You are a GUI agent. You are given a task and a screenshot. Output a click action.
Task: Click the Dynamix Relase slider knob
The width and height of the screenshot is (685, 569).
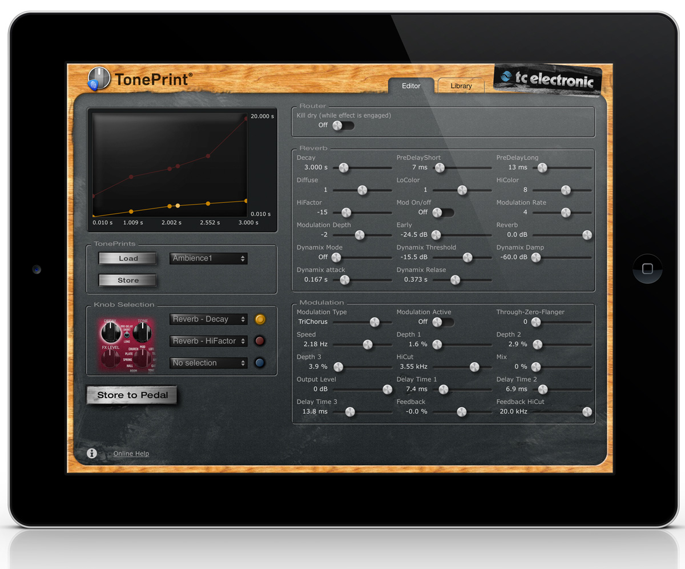click(x=455, y=280)
